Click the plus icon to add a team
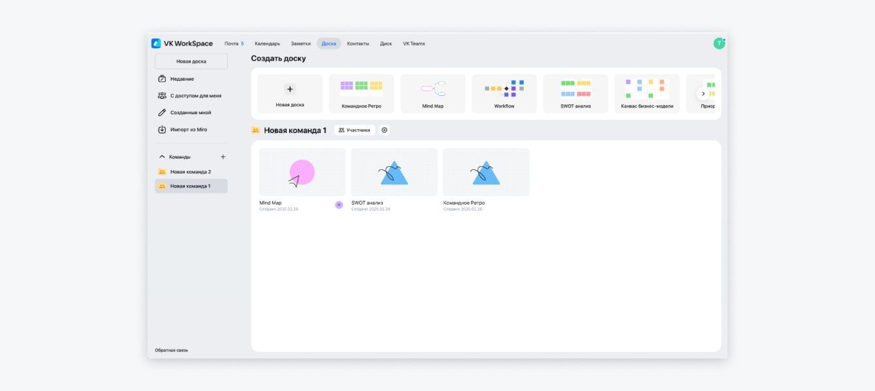875x391 pixels. pyautogui.click(x=223, y=157)
